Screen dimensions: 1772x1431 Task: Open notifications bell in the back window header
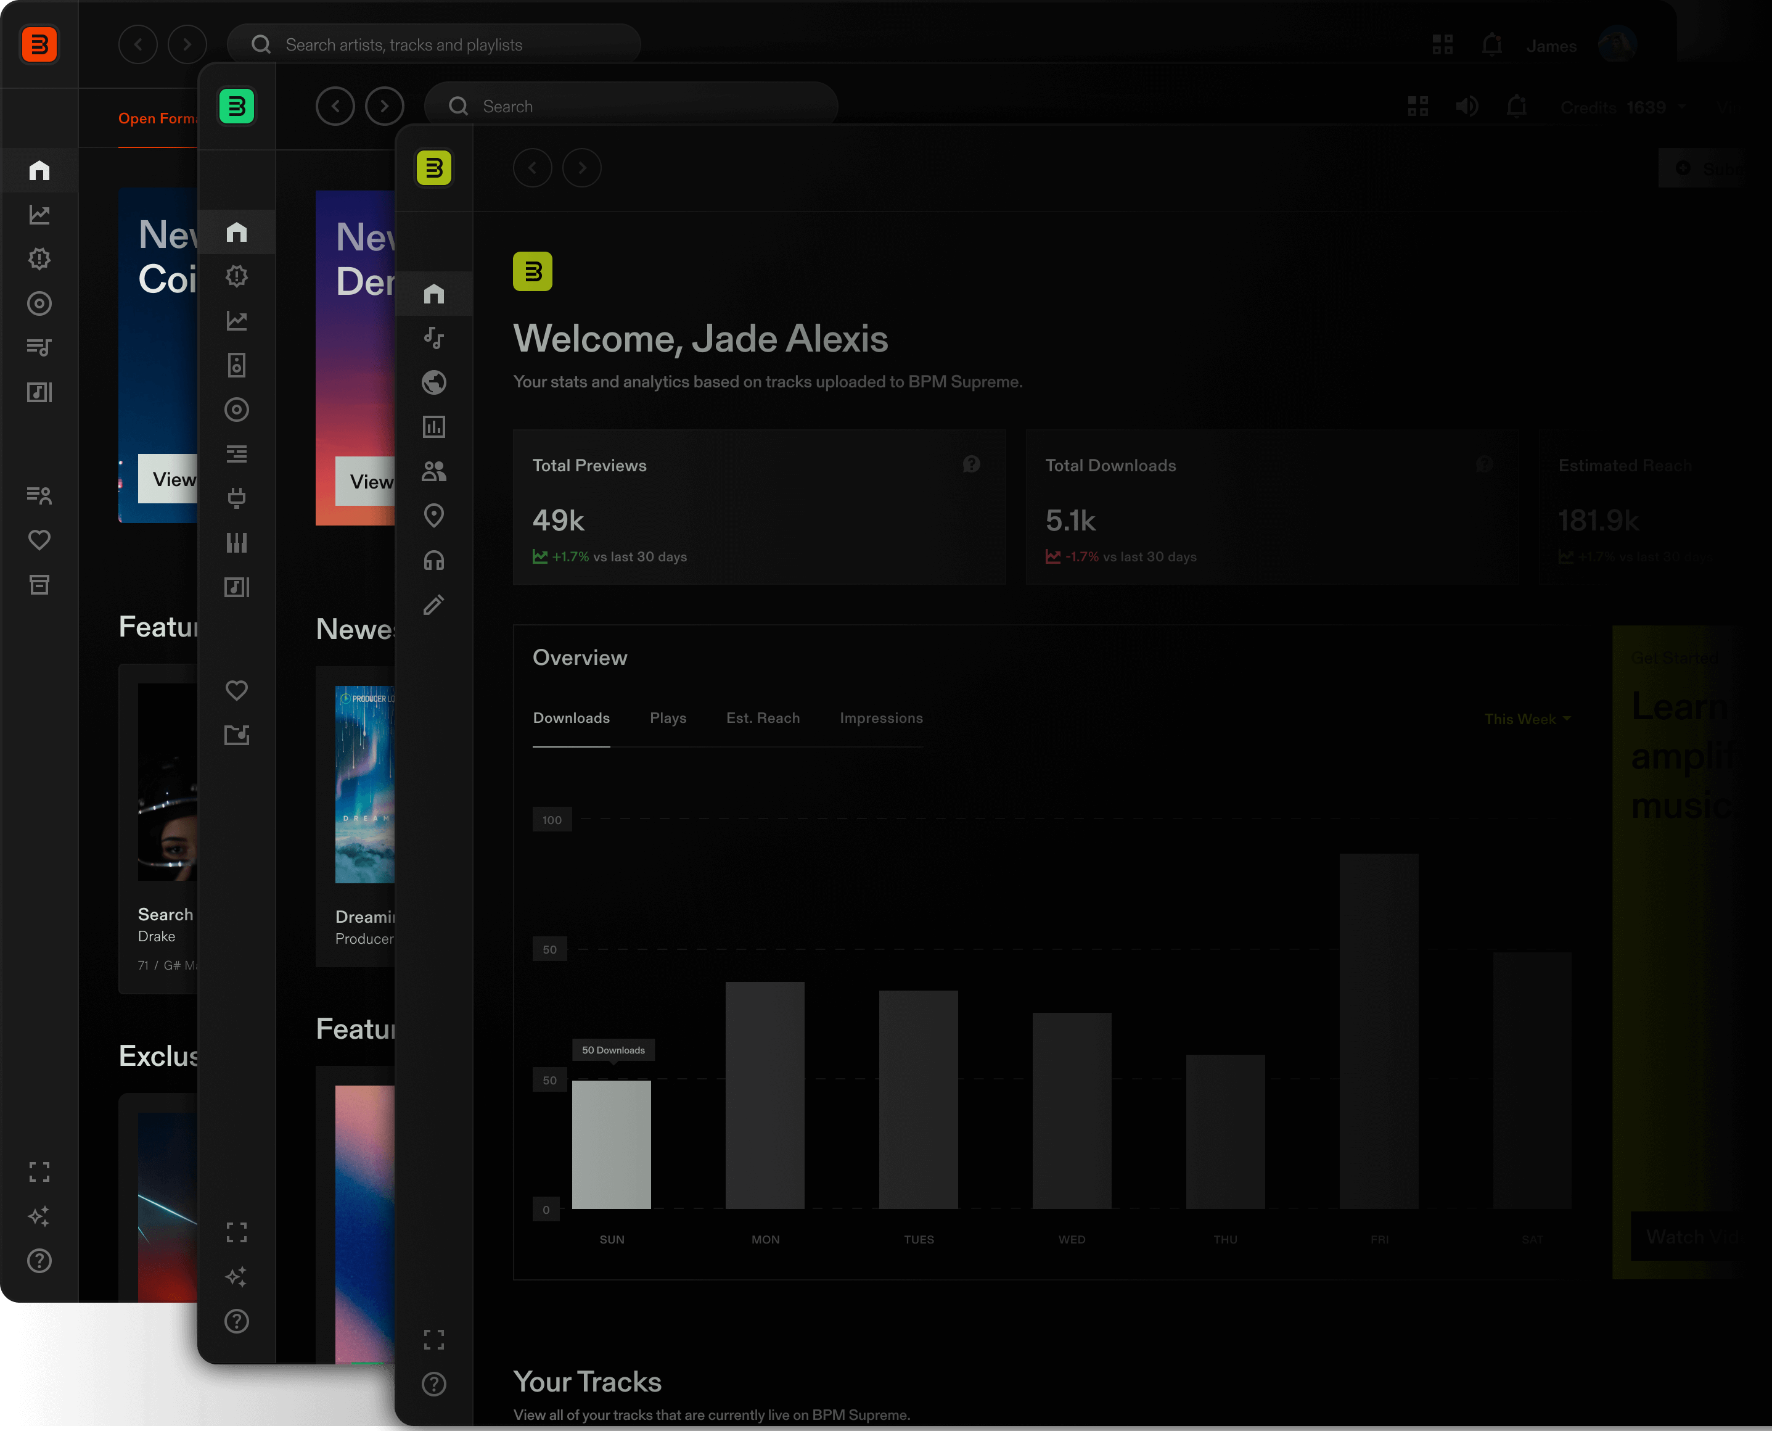[x=1492, y=44]
